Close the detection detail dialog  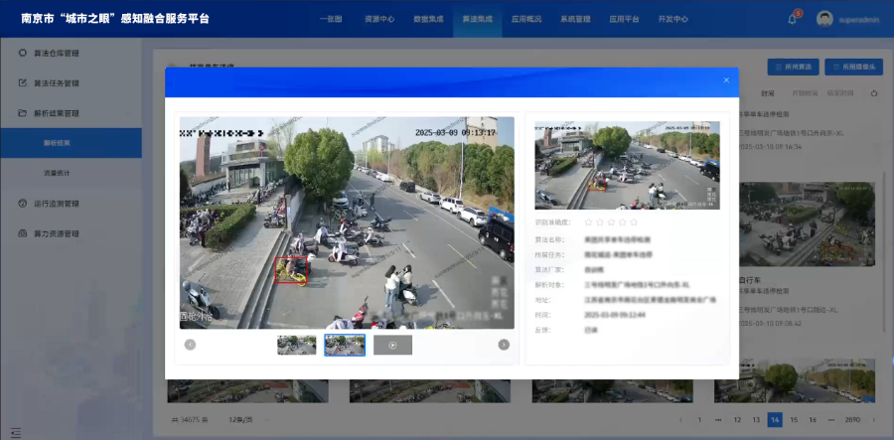point(725,80)
